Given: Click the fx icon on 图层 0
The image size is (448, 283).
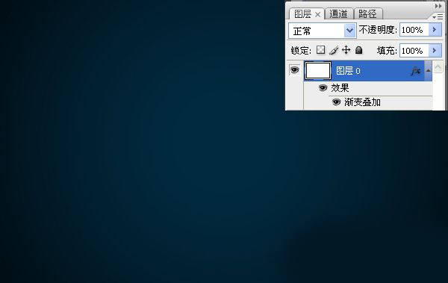Looking at the screenshot, I should point(416,71).
